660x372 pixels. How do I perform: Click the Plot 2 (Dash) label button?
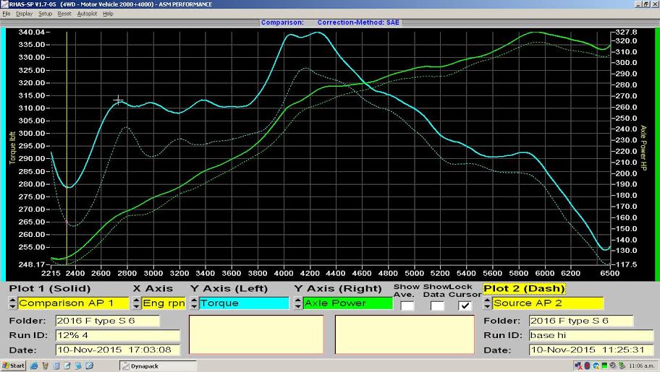tap(524, 289)
